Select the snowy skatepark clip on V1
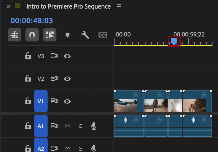218x152 pixels. [x=129, y=101]
